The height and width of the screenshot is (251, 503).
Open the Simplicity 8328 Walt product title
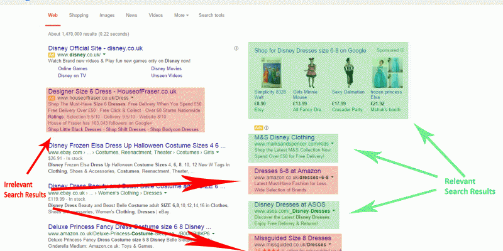[x=270, y=95]
